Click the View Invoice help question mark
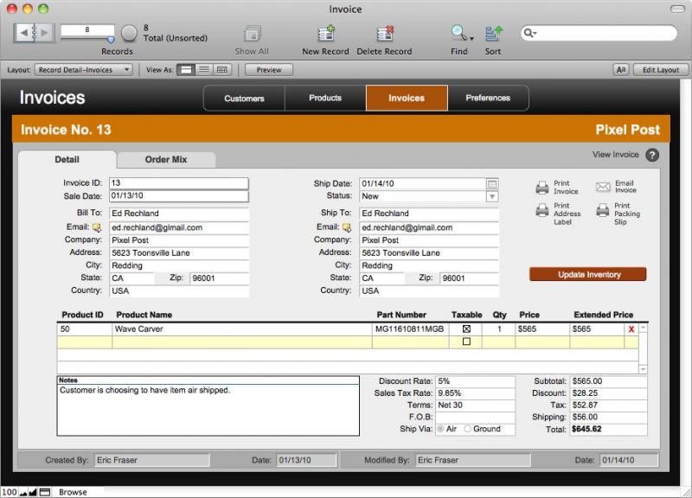This screenshot has width=692, height=498. (652, 156)
